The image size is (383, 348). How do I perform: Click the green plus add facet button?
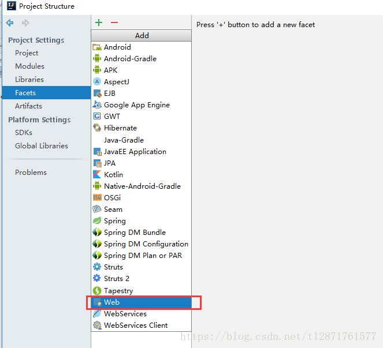click(99, 23)
